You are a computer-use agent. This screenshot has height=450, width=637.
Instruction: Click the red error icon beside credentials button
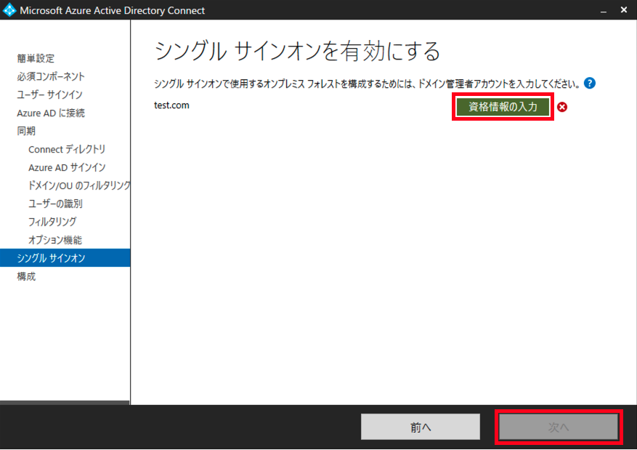coord(562,107)
